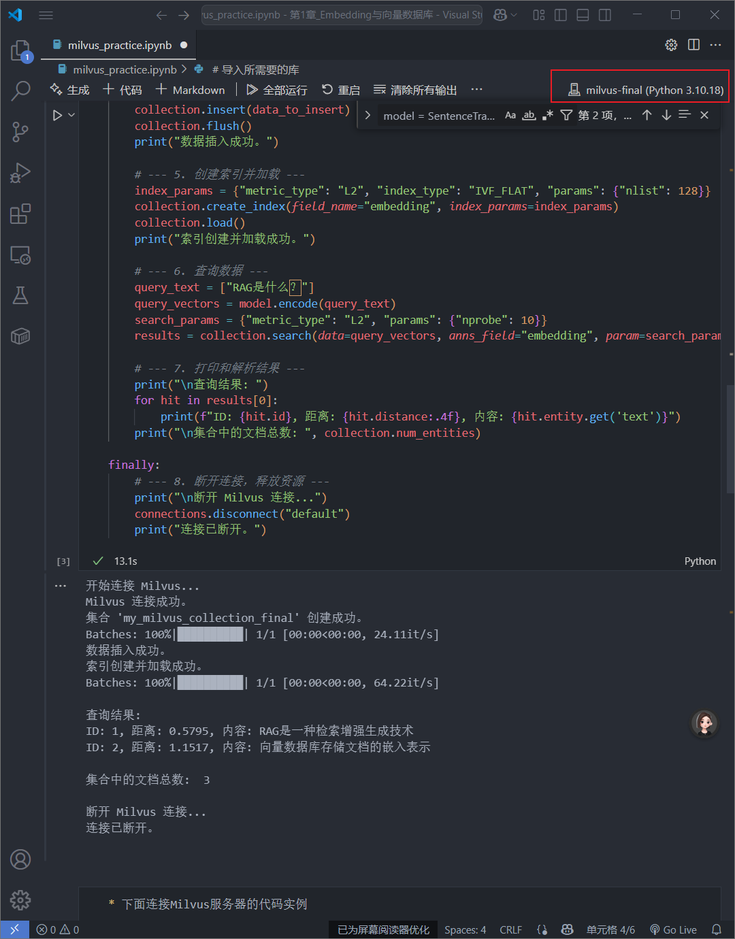Open Customize Layout in the title bar
735x939 pixels.
(x=539, y=15)
